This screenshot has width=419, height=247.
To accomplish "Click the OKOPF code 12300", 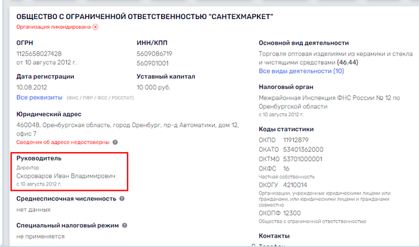I will click(292, 213).
